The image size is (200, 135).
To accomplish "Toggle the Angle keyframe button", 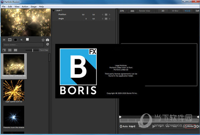I will pyautogui.click(x=106, y=19).
